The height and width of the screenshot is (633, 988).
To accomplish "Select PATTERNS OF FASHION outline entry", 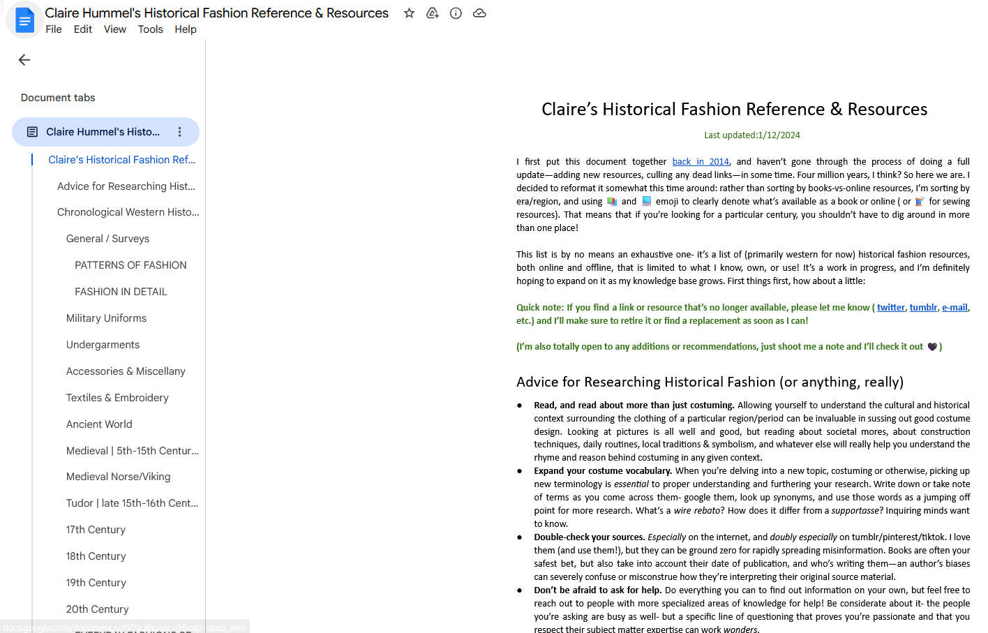I will pos(130,265).
